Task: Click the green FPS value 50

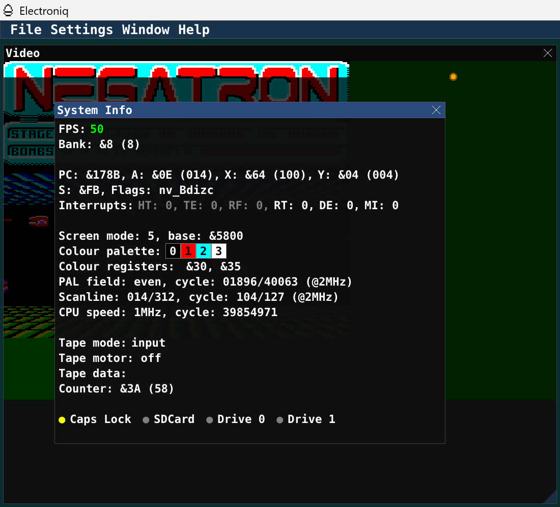Action: tap(97, 129)
